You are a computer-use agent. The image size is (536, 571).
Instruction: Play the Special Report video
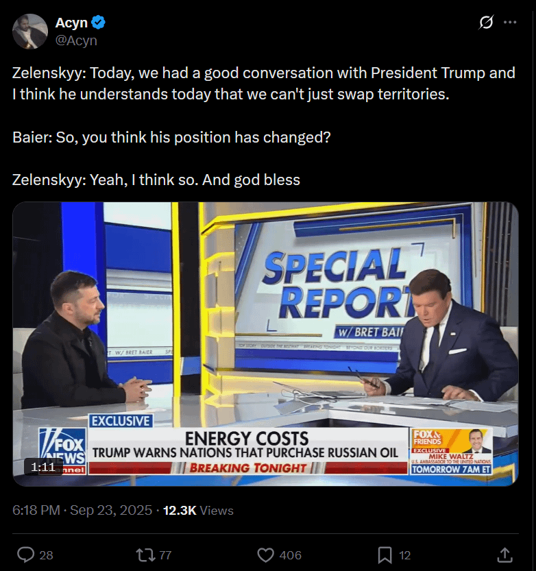click(265, 343)
